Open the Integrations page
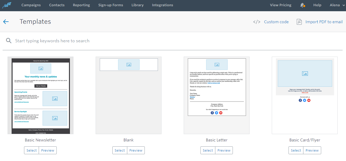 [163, 5]
